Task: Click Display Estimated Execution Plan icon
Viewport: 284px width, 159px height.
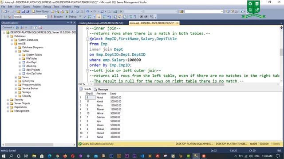Action: click(90, 17)
